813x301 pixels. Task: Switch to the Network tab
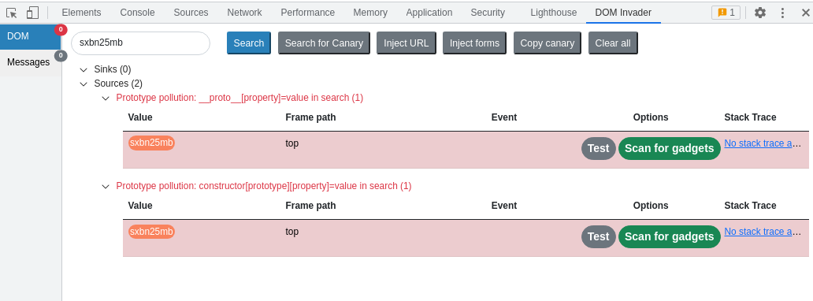click(x=244, y=13)
